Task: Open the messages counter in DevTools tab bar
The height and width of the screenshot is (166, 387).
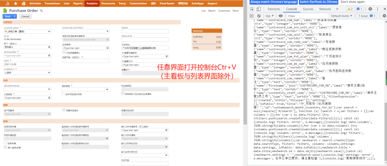Action: 359,9
